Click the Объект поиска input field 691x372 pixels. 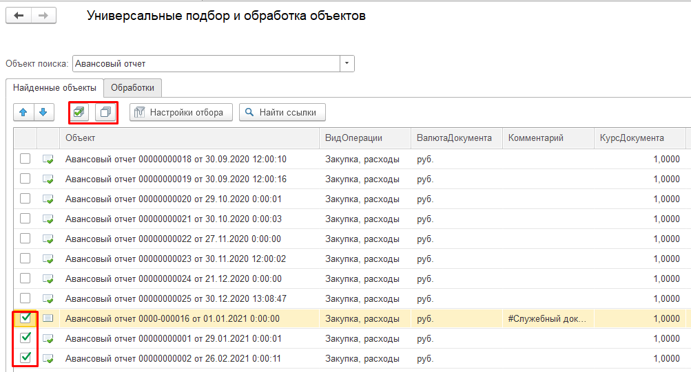pyautogui.click(x=205, y=64)
